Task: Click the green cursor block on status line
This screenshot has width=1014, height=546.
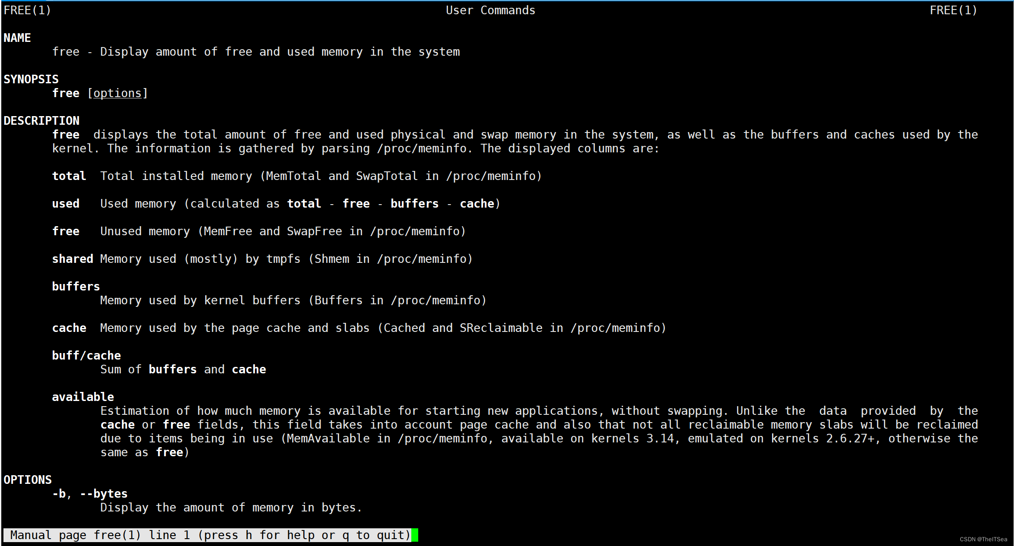Action: 415,535
